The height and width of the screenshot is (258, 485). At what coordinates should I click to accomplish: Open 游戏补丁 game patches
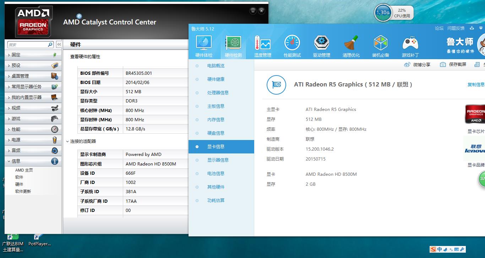click(410, 46)
